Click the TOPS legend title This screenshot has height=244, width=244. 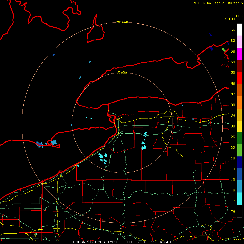(238, 16)
